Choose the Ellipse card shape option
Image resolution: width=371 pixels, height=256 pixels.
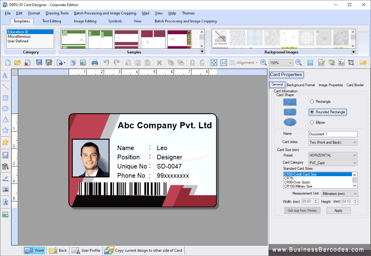pos(312,122)
